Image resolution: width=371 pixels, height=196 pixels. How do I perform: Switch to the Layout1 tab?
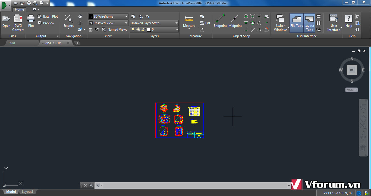click(x=27, y=191)
